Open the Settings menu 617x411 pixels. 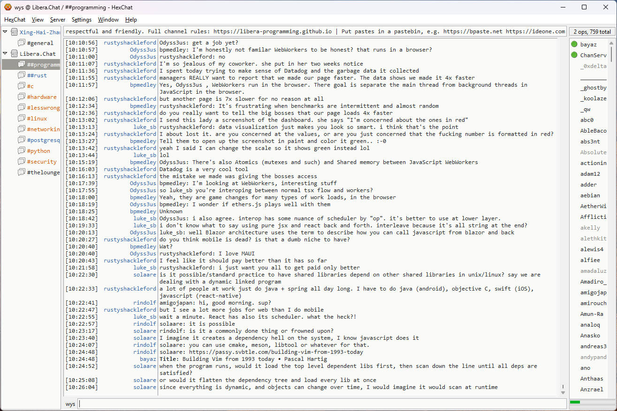[82, 20]
